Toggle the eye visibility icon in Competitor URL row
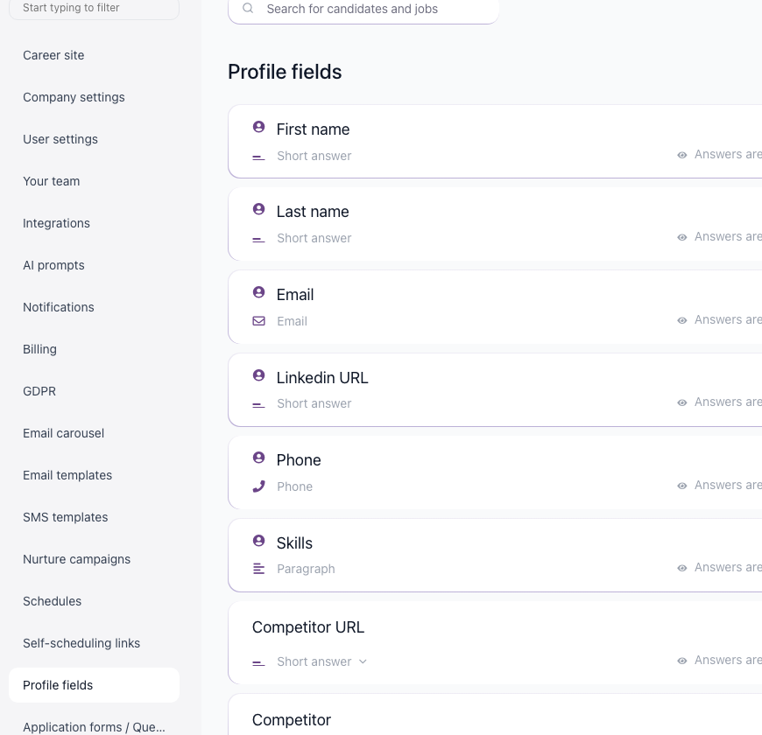 682,661
